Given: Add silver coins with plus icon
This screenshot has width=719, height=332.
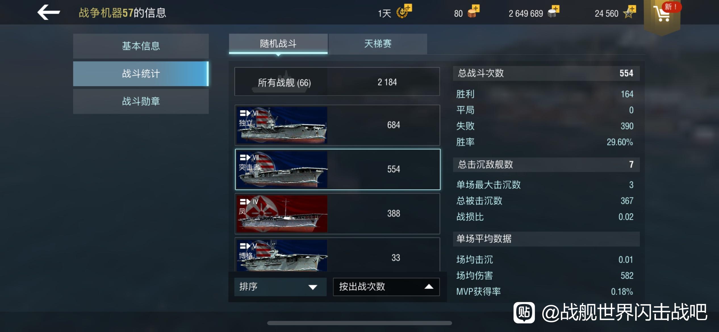Looking at the screenshot, I should click(x=553, y=12).
